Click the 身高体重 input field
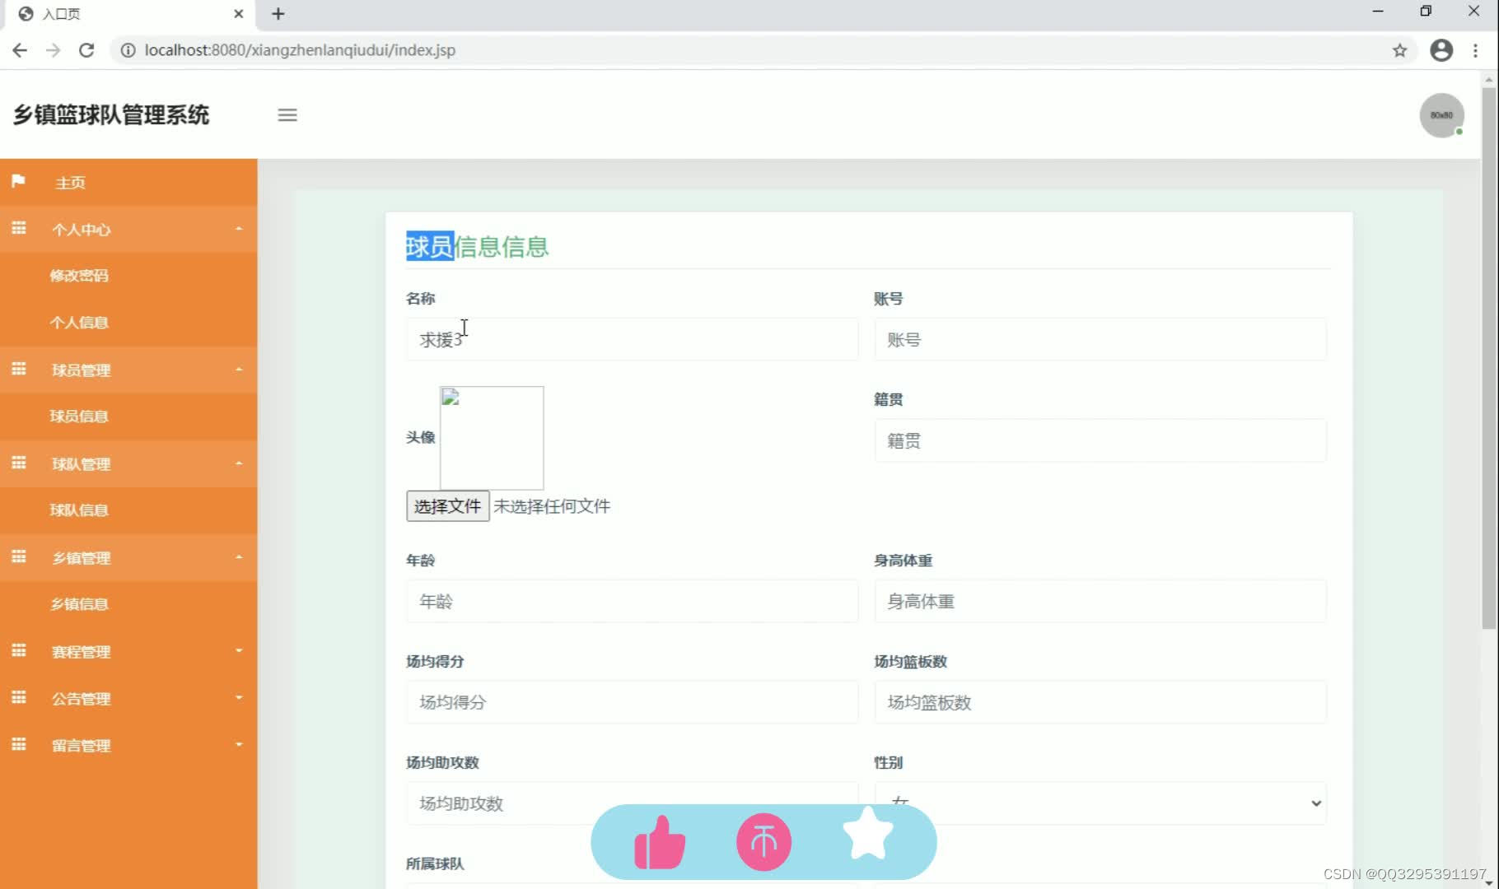 [x=1100, y=601]
